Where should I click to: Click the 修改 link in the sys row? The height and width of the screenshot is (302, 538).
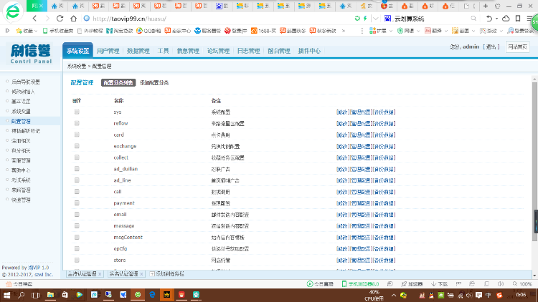(342, 112)
